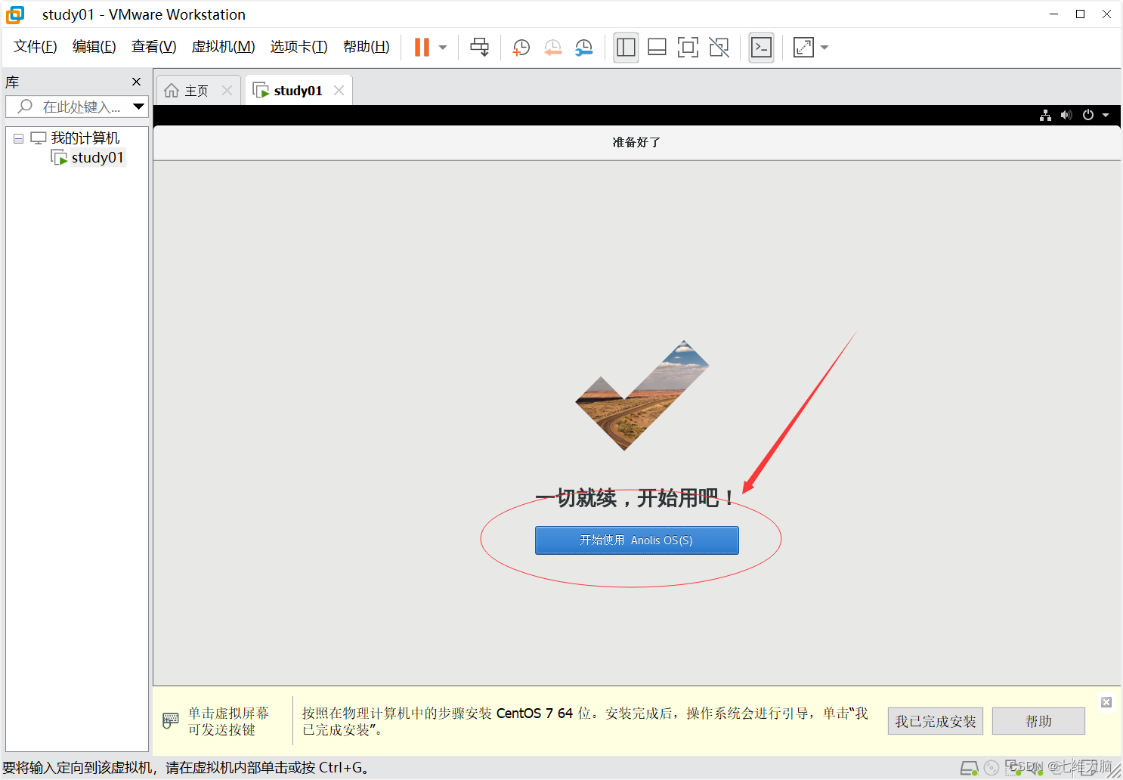The height and width of the screenshot is (780, 1123).
Task: Dismiss the yellow install hint bar
Action: 1106,702
